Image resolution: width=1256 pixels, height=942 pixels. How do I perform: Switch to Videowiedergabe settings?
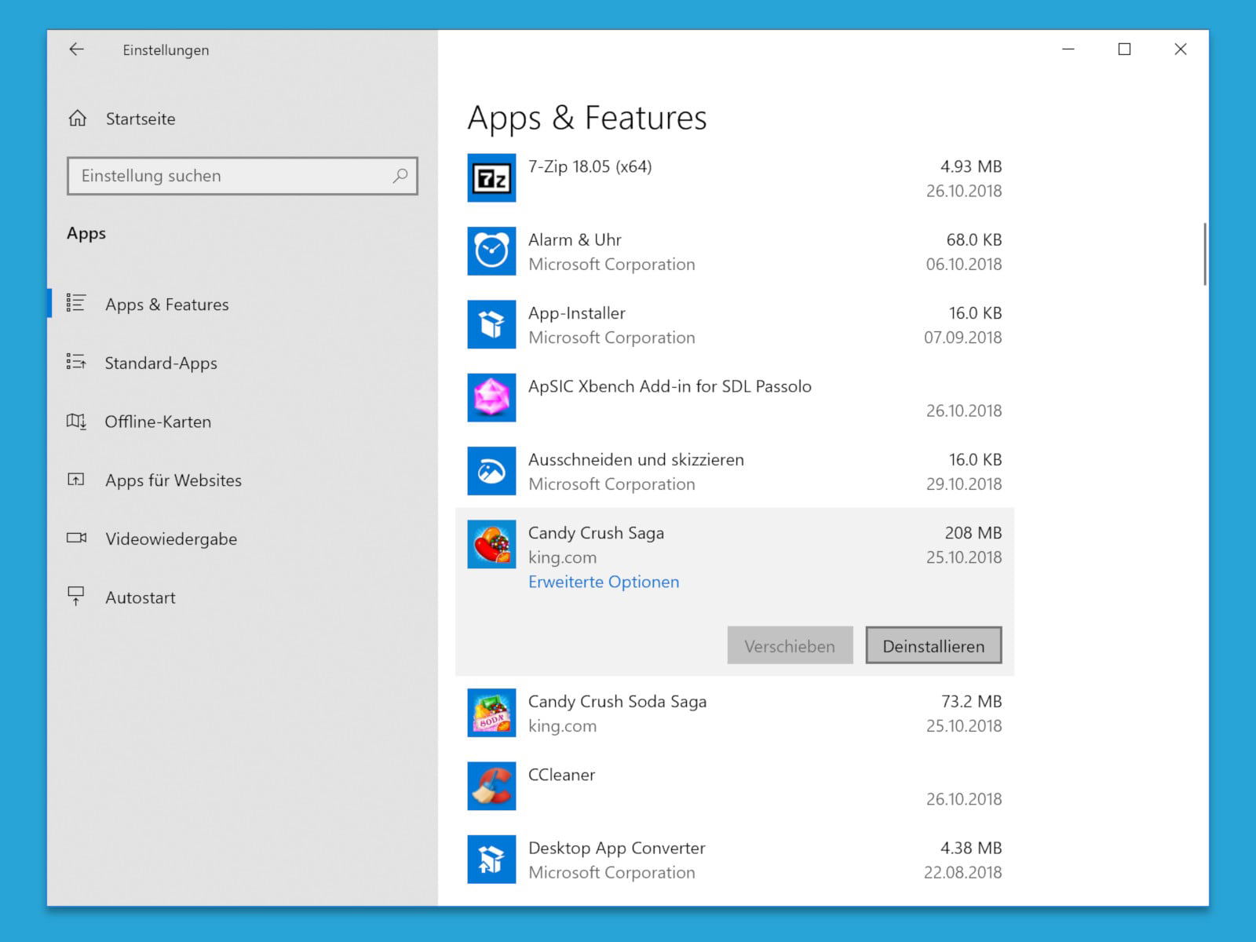tap(171, 539)
